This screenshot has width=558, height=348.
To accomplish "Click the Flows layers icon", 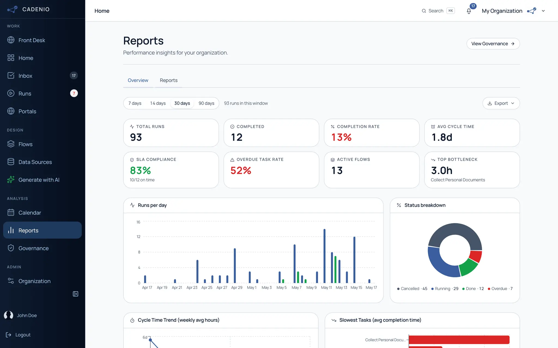I will 11,144.
